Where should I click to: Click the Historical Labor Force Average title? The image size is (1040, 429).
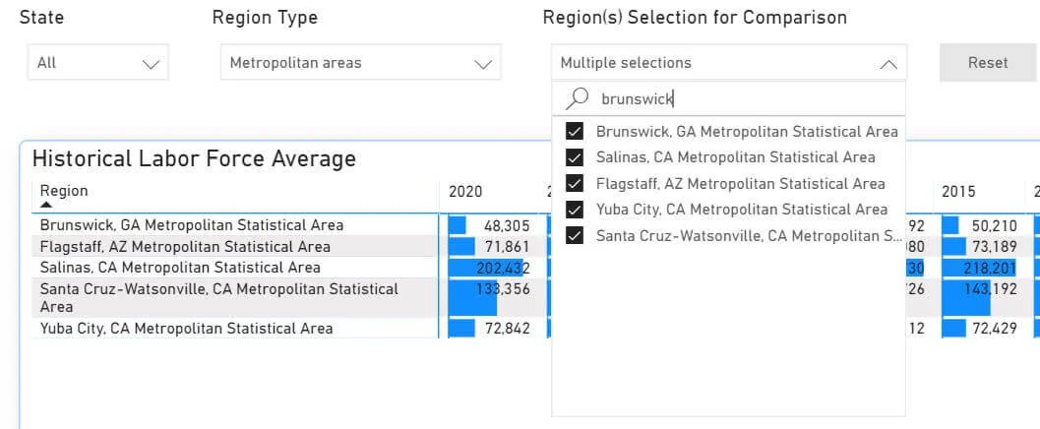click(194, 158)
